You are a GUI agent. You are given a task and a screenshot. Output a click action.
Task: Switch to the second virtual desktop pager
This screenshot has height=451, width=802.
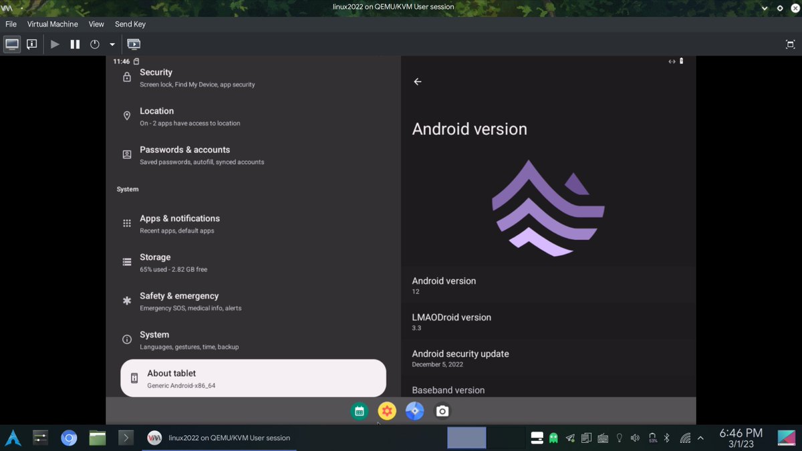[x=506, y=438]
